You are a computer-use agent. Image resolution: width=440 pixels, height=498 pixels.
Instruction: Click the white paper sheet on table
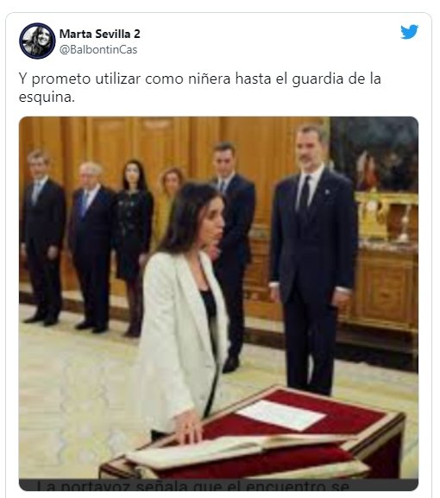[x=281, y=414]
